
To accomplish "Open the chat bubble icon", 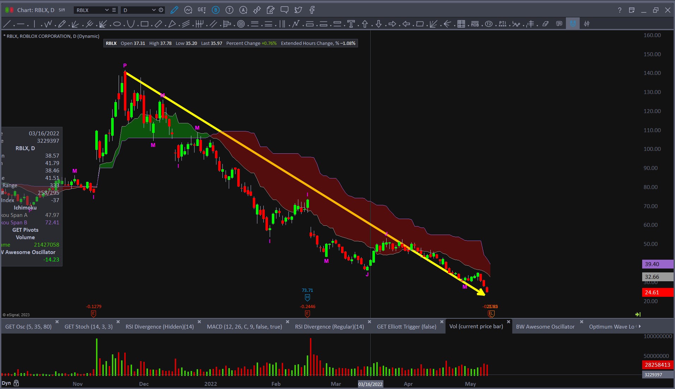I will 285,10.
